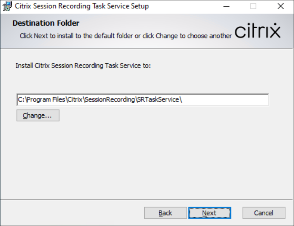
Task: Close the Setup window with X
Action: click(281, 6)
